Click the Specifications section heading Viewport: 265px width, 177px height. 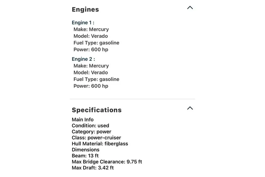pyautogui.click(x=97, y=110)
